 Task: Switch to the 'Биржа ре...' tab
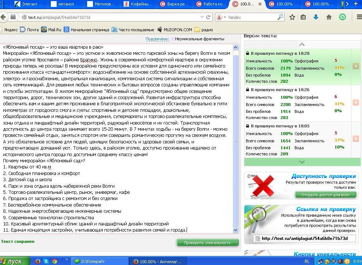point(175,4)
